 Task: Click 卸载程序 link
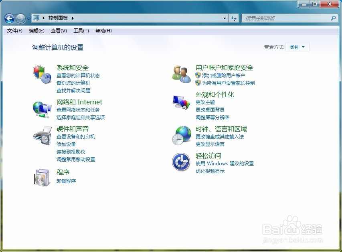(66, 181)
